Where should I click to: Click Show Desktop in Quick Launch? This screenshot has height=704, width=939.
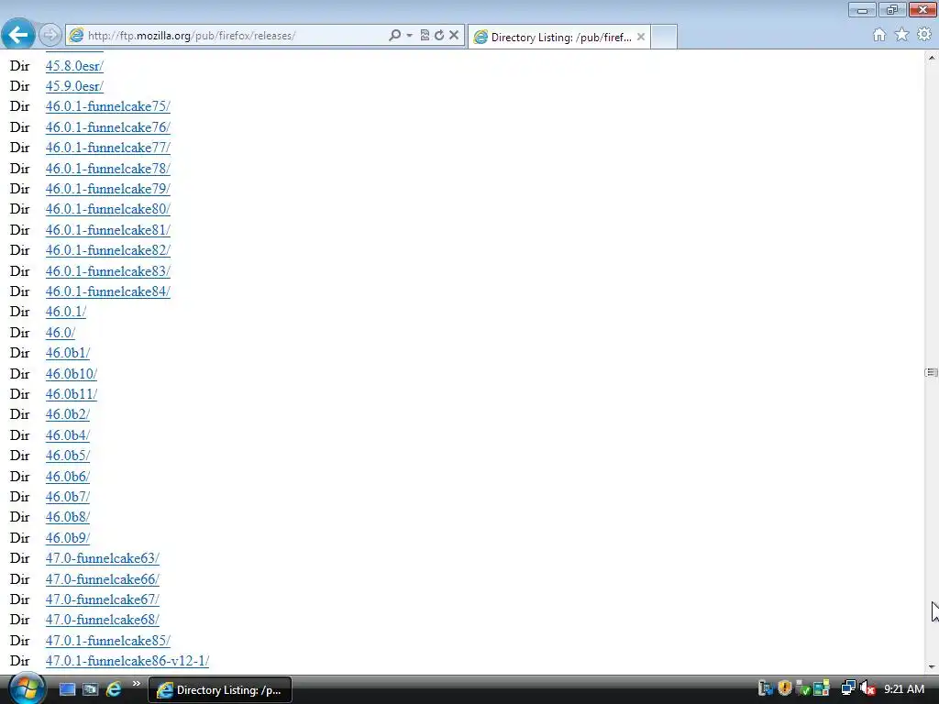click(x=67, y=689)
